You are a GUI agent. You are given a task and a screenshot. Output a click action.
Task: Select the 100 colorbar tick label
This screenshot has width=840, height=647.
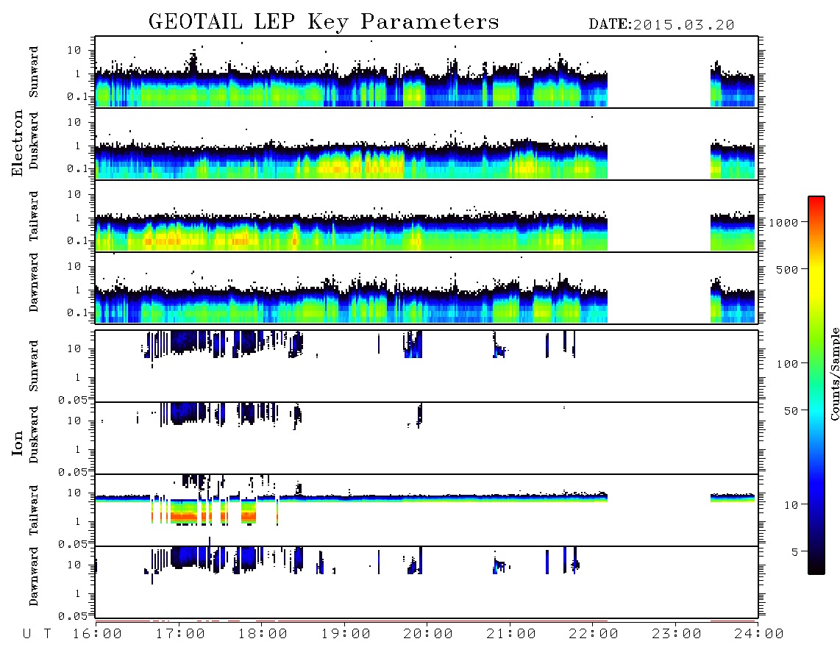pos(788,364)
